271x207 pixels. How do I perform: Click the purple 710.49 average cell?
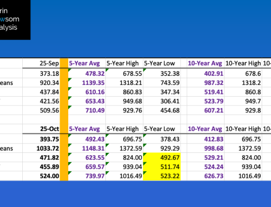point(87,110)
